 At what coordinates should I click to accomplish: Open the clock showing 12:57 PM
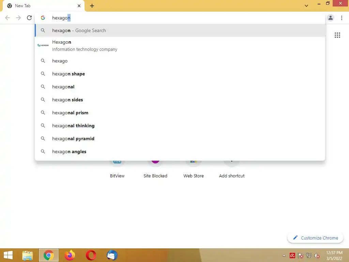pyautogui.click(x=334, y=256)
